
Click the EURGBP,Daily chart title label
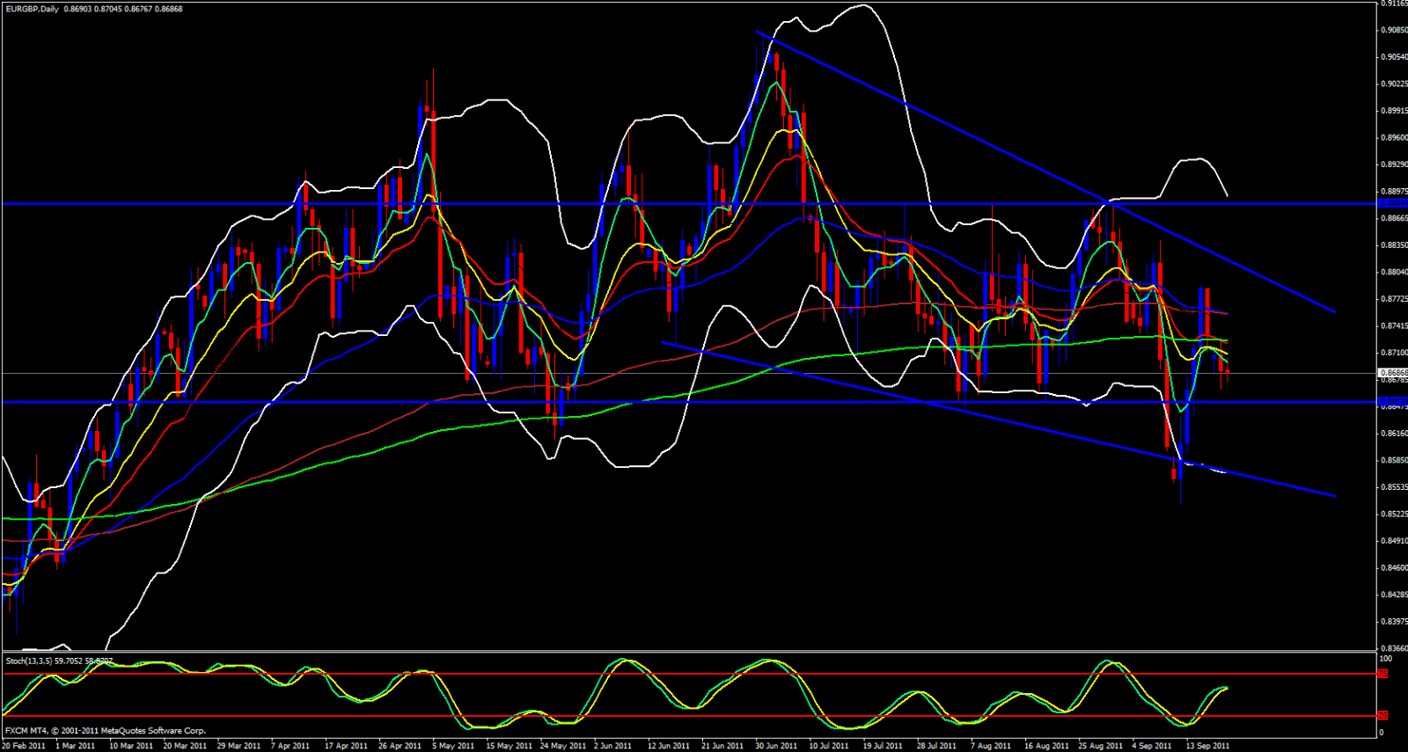32,9
